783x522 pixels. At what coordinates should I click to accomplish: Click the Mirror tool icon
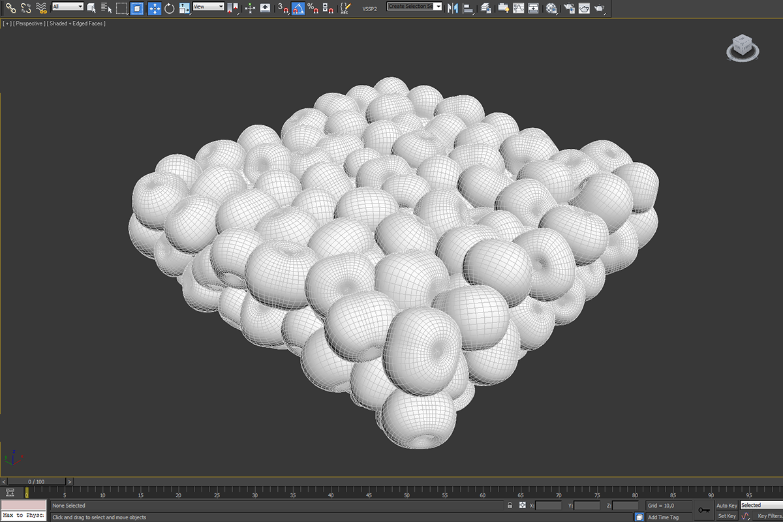click(452, 8)
